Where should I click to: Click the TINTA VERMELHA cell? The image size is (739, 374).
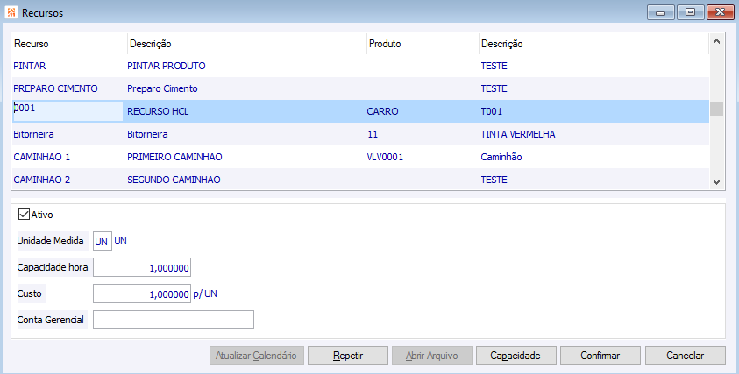coord(518,134)
